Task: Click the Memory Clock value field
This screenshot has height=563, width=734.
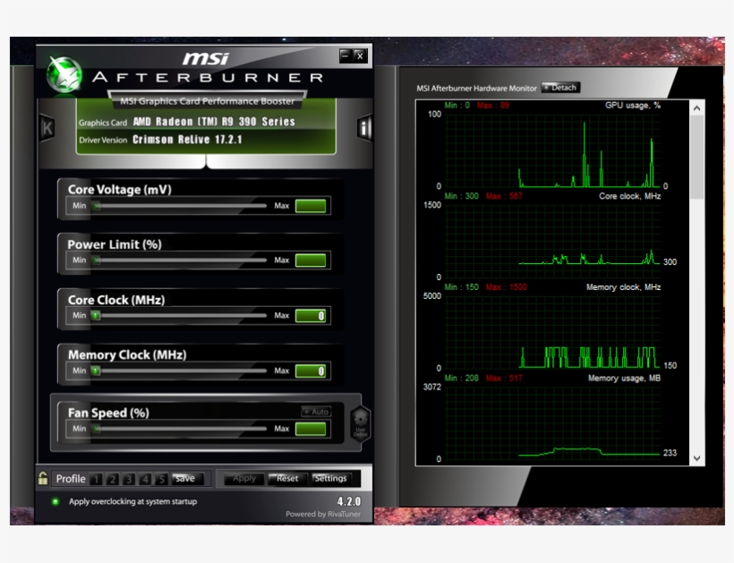Action: (x=311, y=371)
